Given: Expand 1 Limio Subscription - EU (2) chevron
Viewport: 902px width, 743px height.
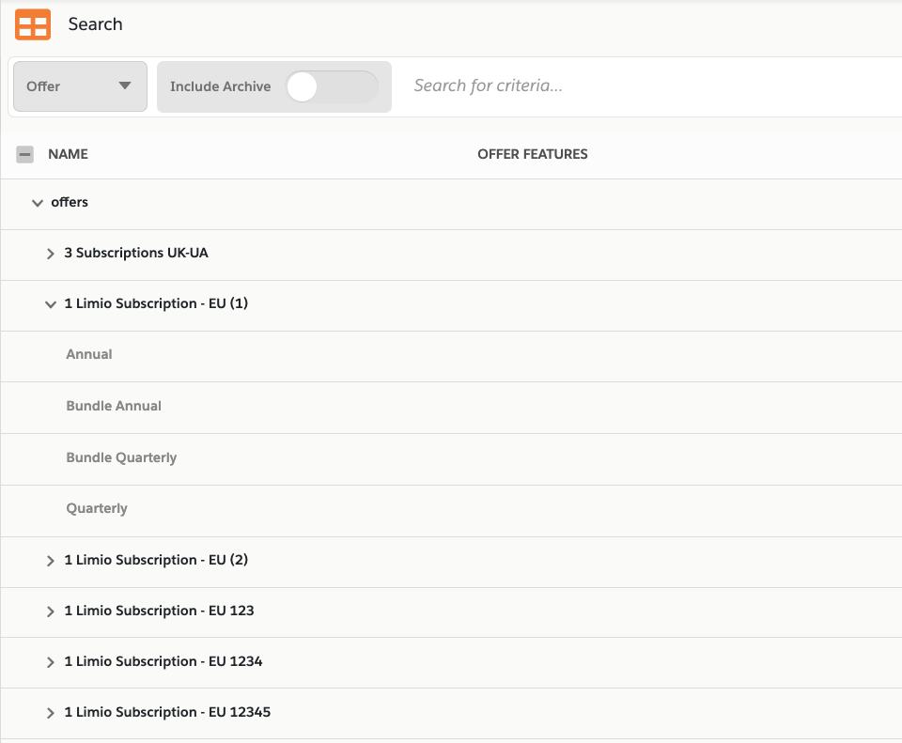Looking at the screenshot, I should click(51, 561).
